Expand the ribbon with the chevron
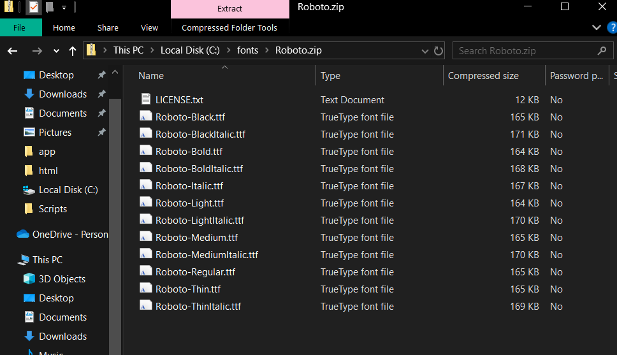Image resolution: width=617 pixels, height=355 pixels. tap(597, 27)
